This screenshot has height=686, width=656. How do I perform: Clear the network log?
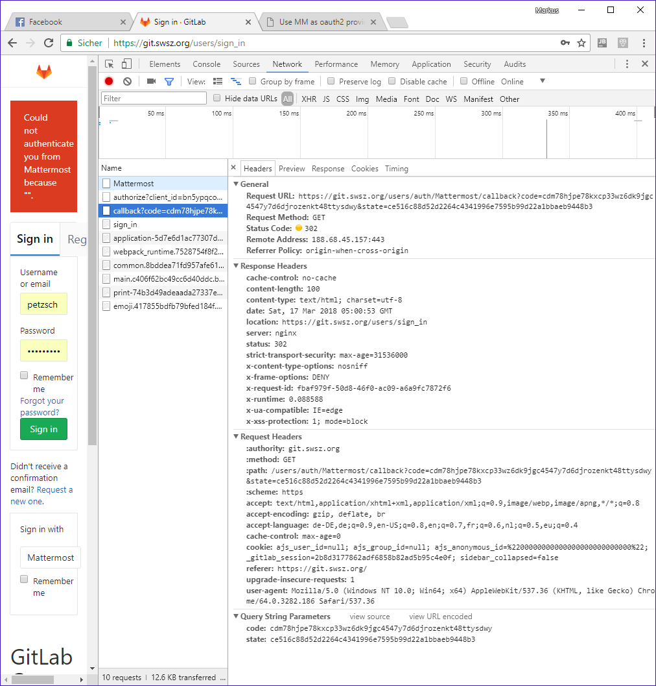click(x=127, y=81)
